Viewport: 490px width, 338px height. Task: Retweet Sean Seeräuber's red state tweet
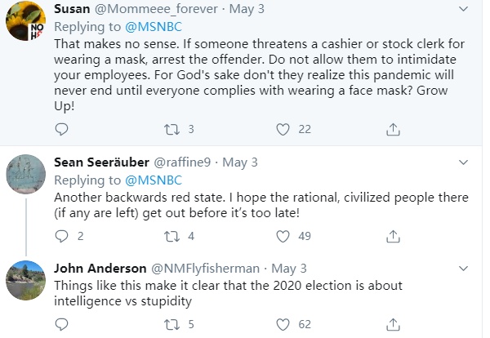[172, 237]
